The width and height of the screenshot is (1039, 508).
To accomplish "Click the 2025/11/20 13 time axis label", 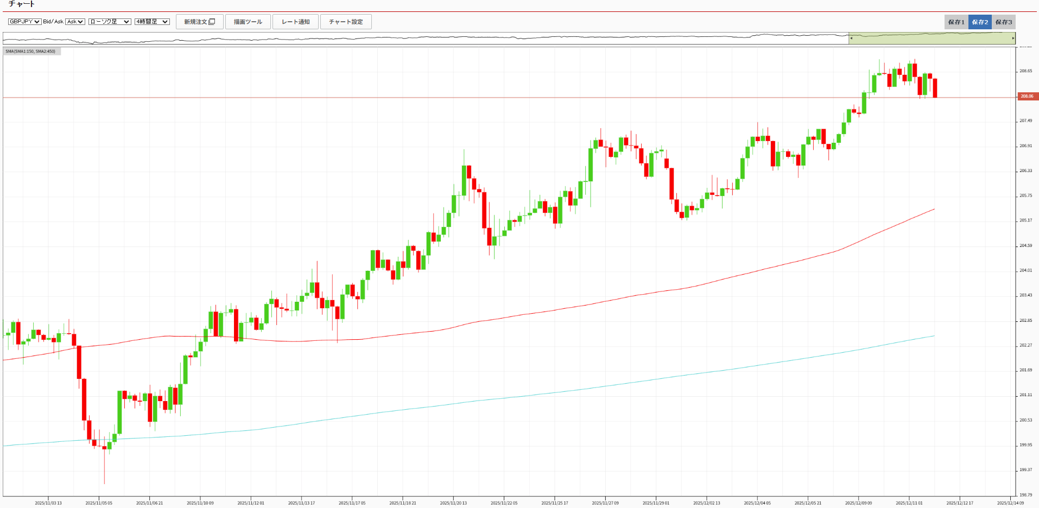I will coord(453,503).
